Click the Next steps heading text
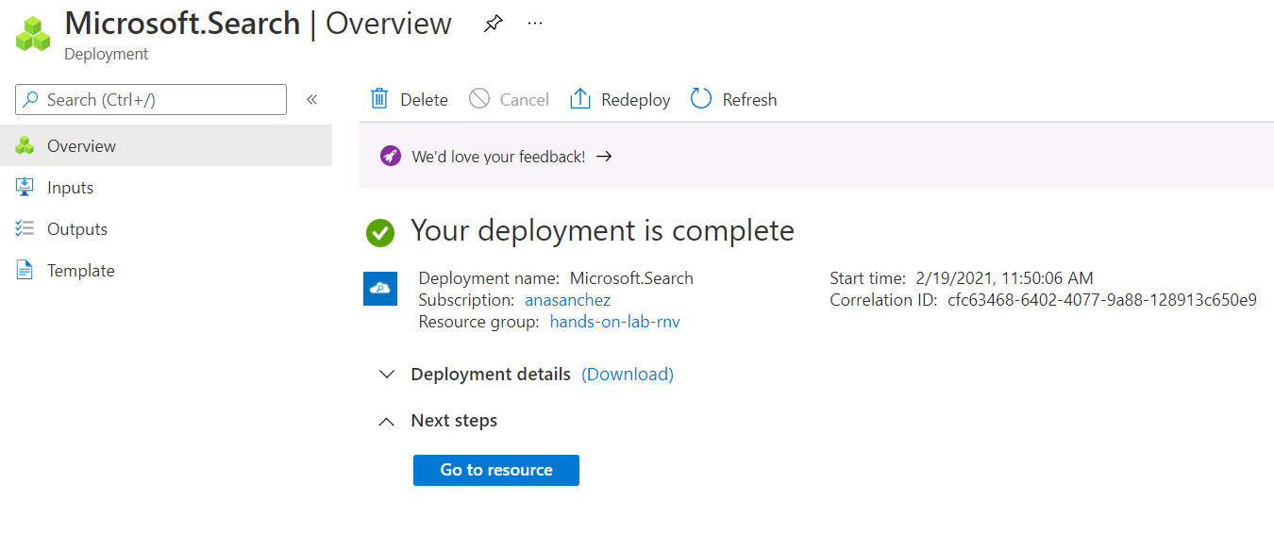The height and width of the screenshot is (551, 1274). click(454, 421)
